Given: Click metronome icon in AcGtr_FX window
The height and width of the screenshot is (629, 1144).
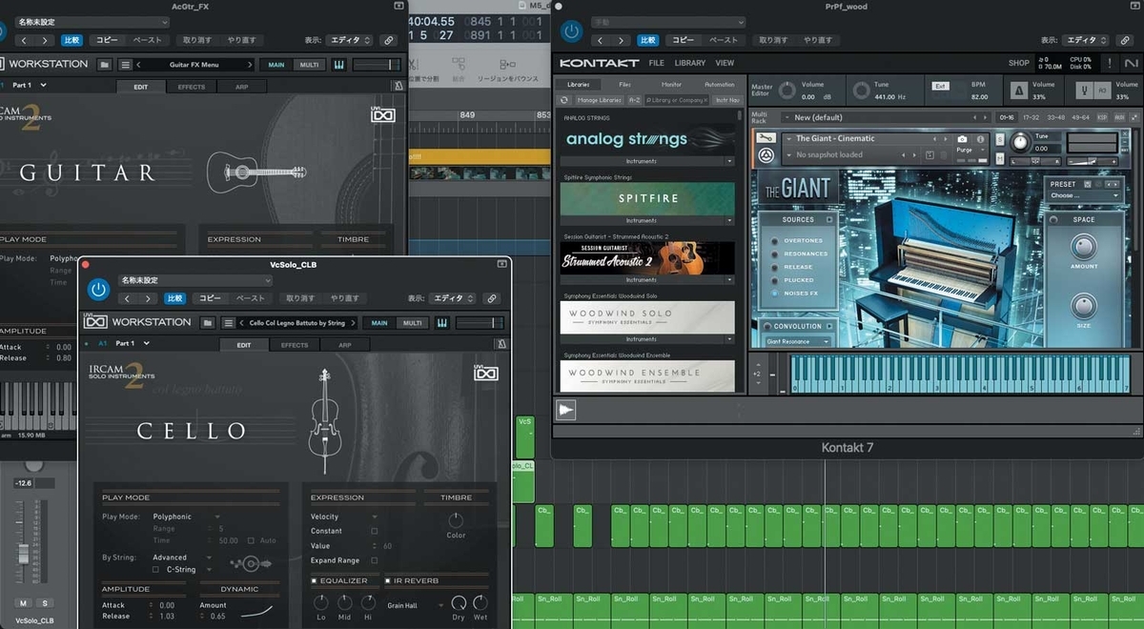Looking at the screenshot, I should pos(398,87).
